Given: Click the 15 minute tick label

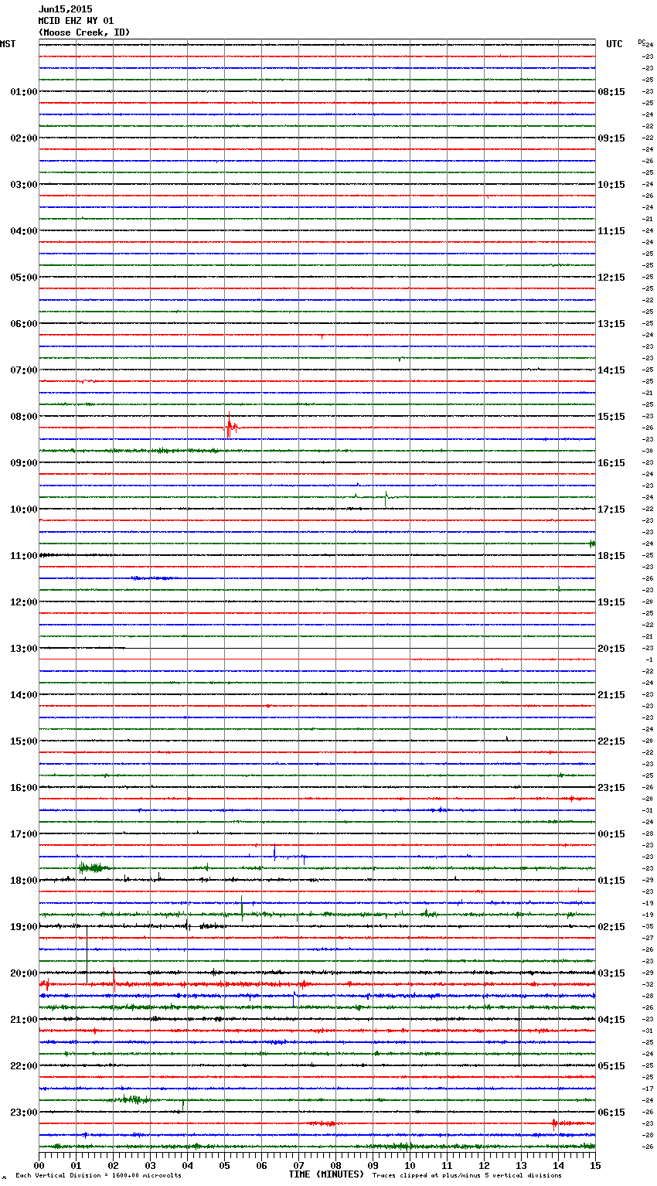Looking at the screenshot, I should [596, 1165].
